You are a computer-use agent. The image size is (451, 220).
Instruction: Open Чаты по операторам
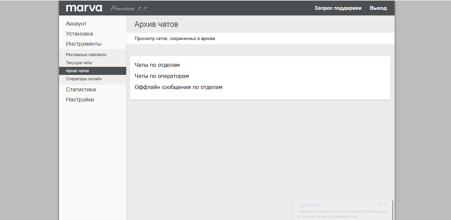tap(161, 76)
